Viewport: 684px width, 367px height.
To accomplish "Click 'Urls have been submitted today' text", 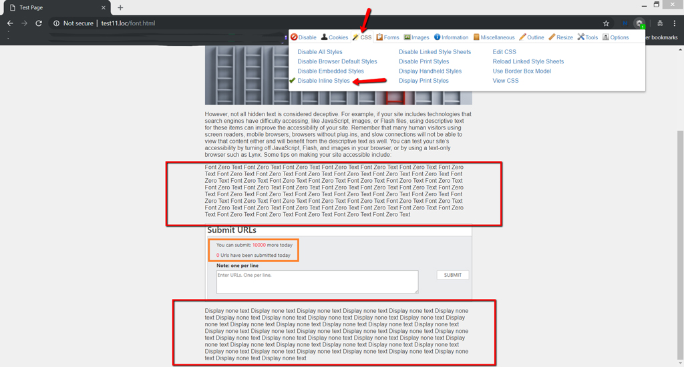I will tap(255, 256).
